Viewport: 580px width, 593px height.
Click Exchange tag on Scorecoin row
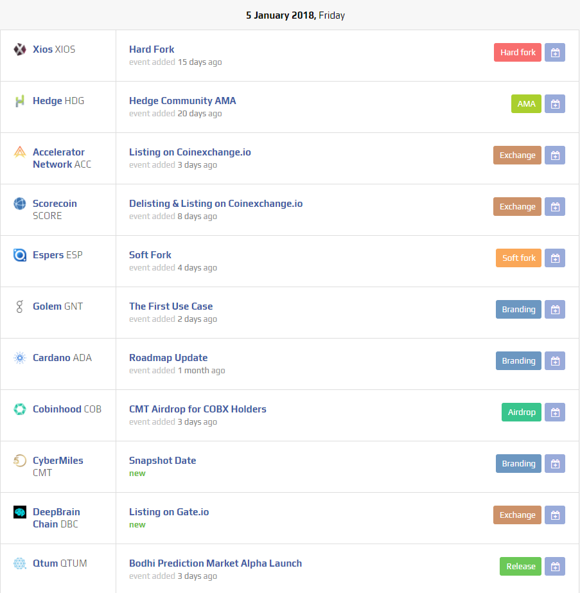517,207
